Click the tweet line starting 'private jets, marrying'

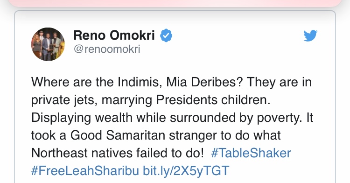pyautogui.click(x=151, y=100)
